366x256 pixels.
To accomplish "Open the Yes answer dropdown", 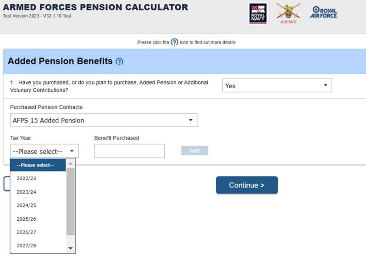I will [277, 85].
